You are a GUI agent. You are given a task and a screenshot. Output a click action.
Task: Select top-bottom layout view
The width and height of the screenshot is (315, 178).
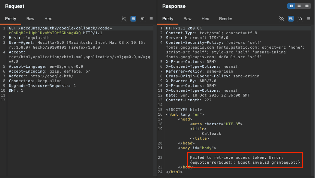point(299,6)
